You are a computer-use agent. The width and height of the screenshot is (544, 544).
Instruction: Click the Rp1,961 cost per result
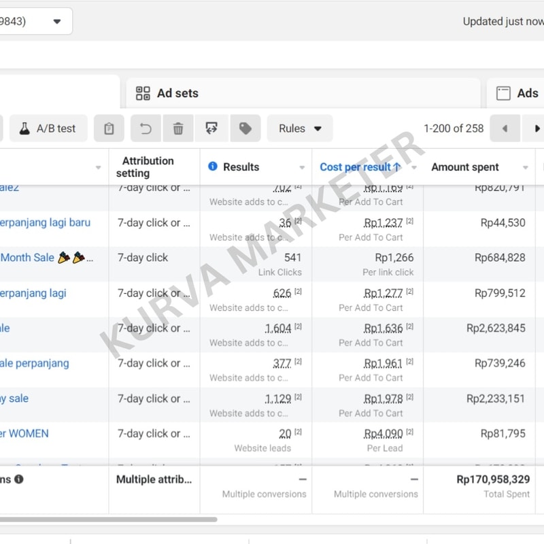[383, 363]
